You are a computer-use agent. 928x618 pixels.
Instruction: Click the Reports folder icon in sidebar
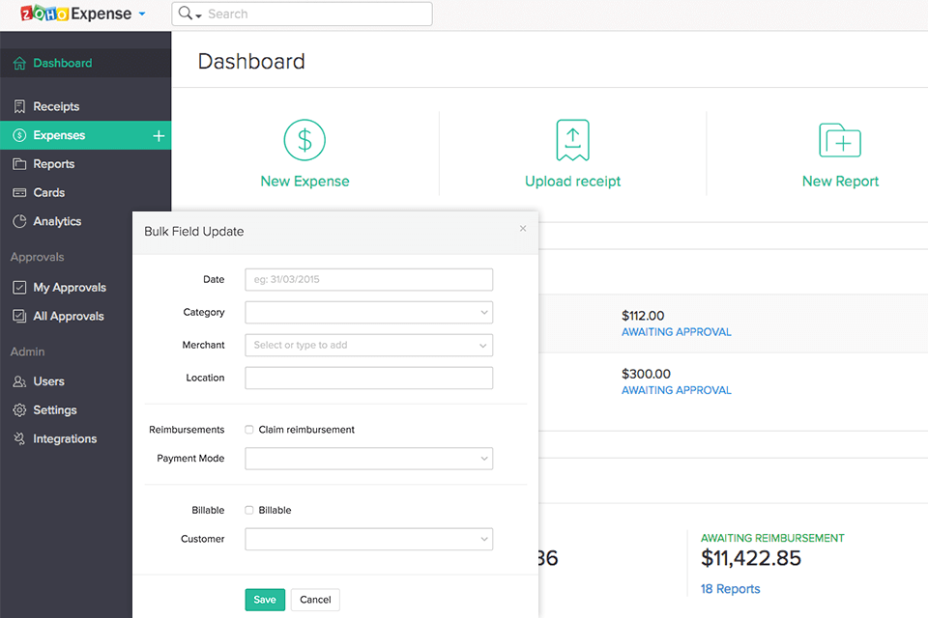(x=19, y=164)
